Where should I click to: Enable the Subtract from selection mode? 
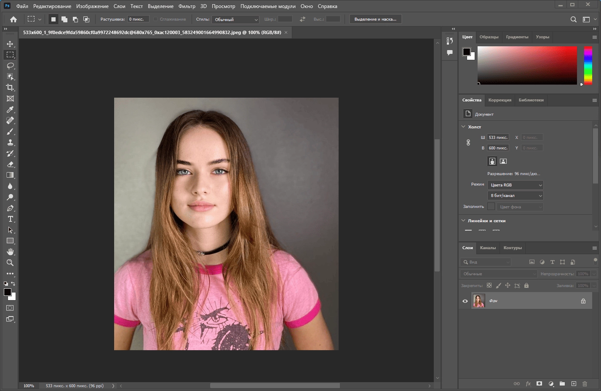click(x=75, y=19)
